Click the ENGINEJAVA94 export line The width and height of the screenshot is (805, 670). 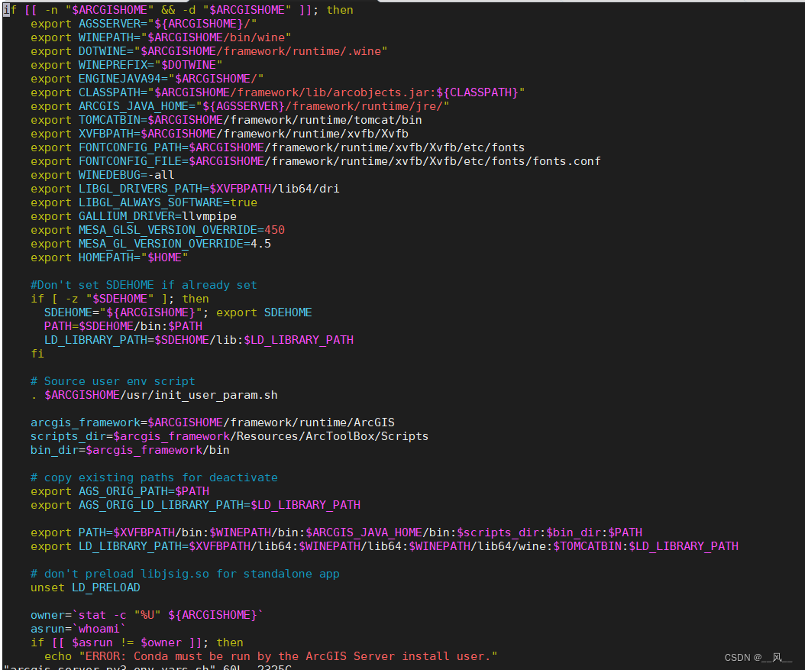[147, 79]
